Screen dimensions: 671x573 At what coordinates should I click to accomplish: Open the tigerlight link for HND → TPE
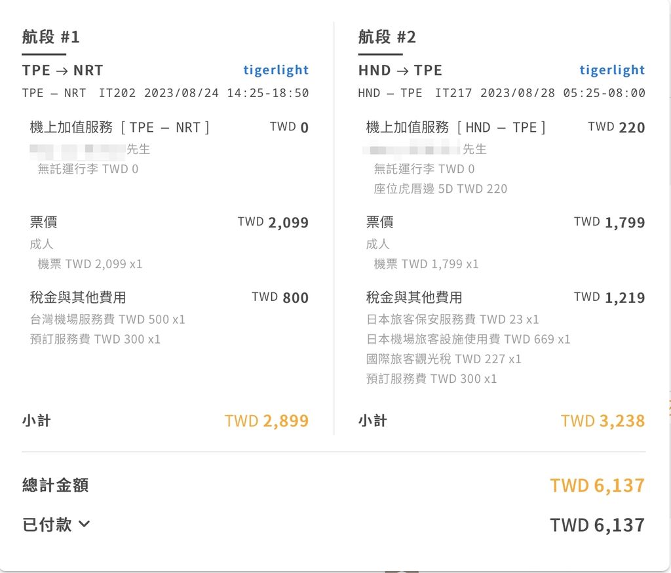(x=612, y=70)
